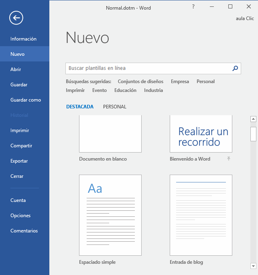Open Comentarios in the sidebar

(24, 230)
